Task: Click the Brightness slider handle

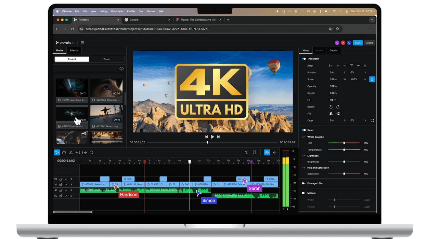Action: [x=344, y=162]
